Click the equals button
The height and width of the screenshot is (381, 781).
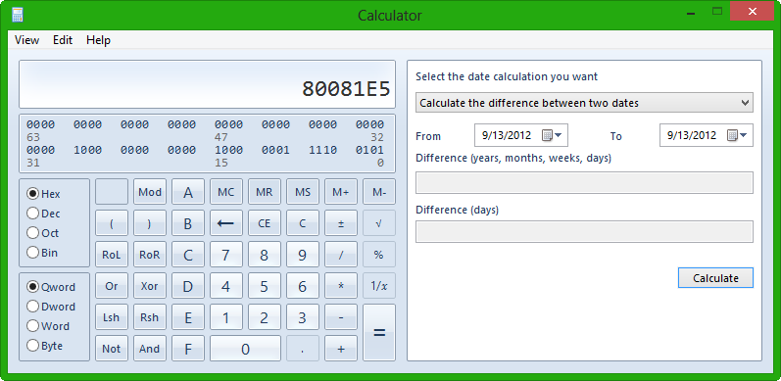(379, 332)
